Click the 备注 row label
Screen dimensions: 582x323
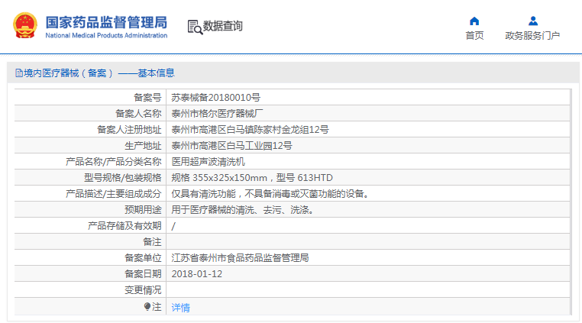click(152, 242)
